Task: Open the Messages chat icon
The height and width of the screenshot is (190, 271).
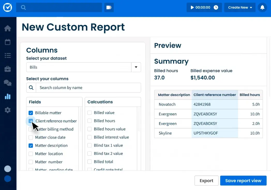Action: coord(8,83)
